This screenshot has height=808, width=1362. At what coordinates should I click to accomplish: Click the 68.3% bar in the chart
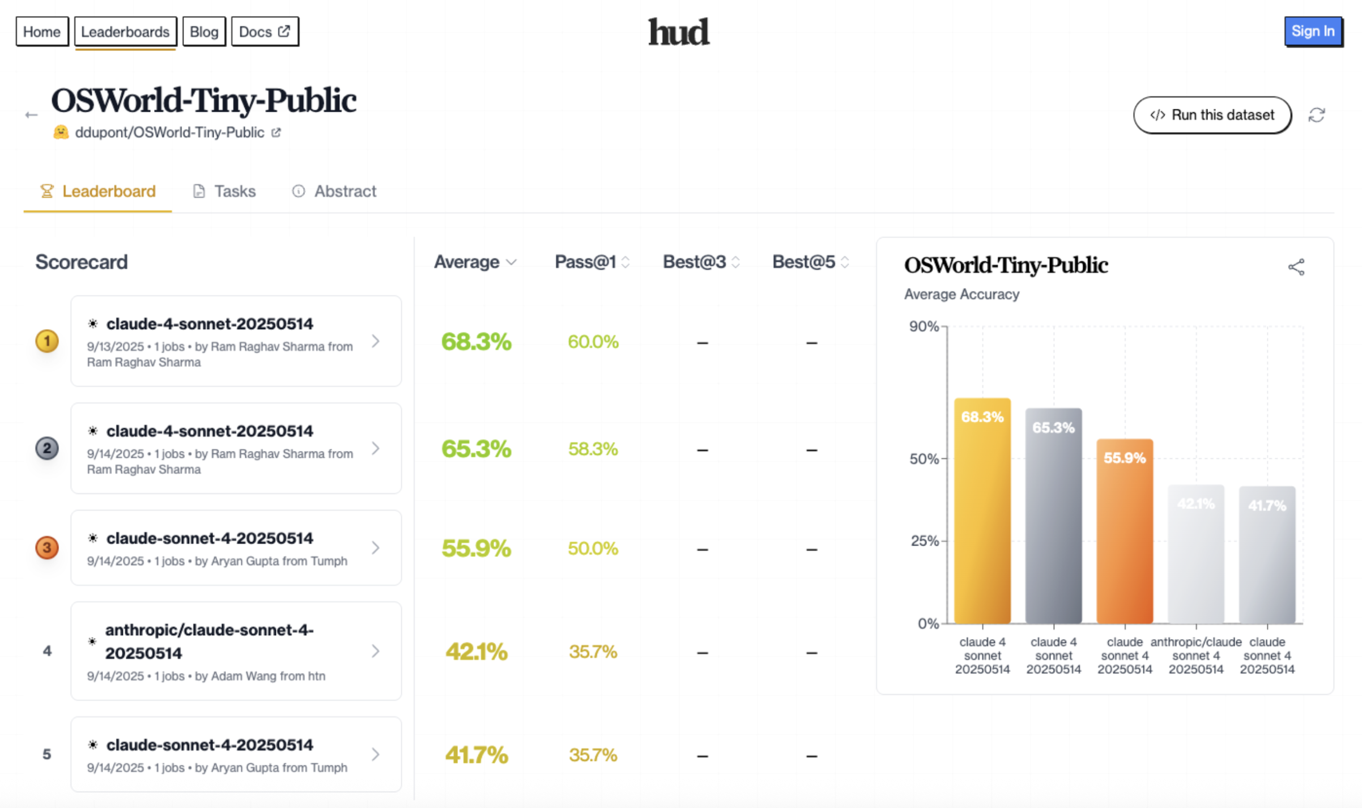(982, 510)
